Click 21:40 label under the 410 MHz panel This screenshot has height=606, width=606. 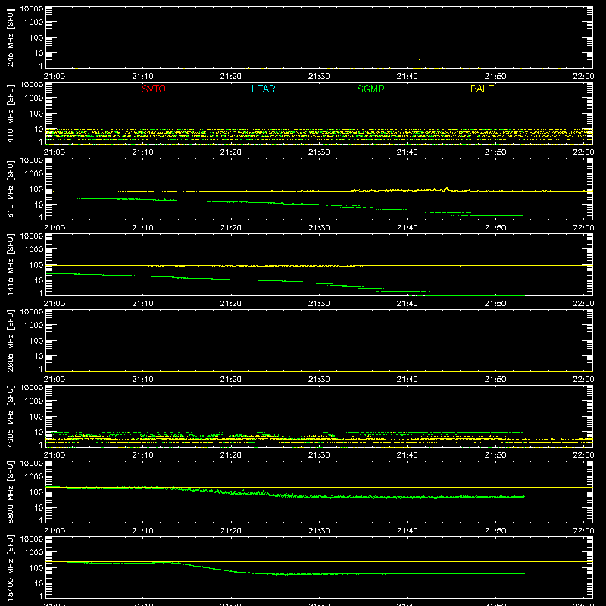407,152
